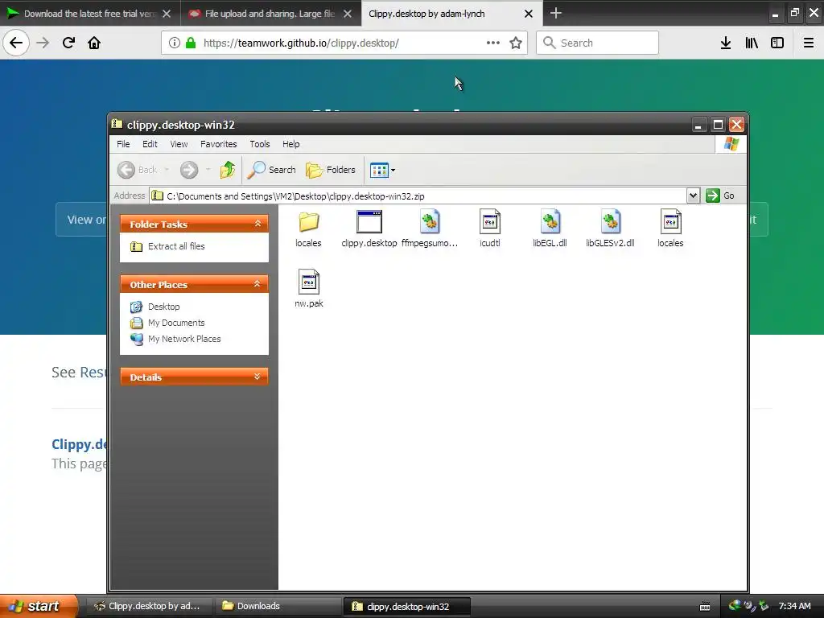Screen dimensions: 824x618
Task: Click the Explorer Forward arrow button
Action: point(189,170)
